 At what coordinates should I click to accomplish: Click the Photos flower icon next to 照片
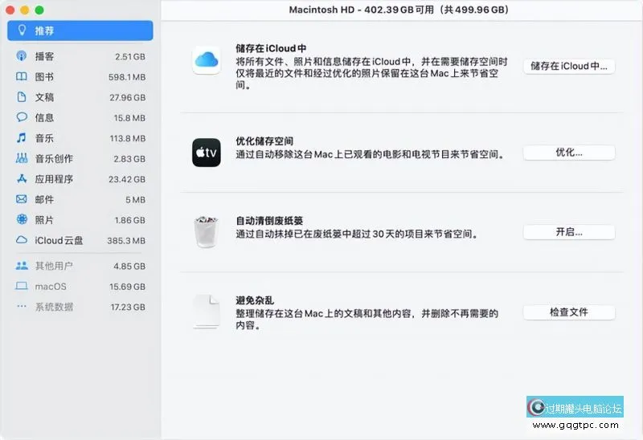[x=22, y=219]
